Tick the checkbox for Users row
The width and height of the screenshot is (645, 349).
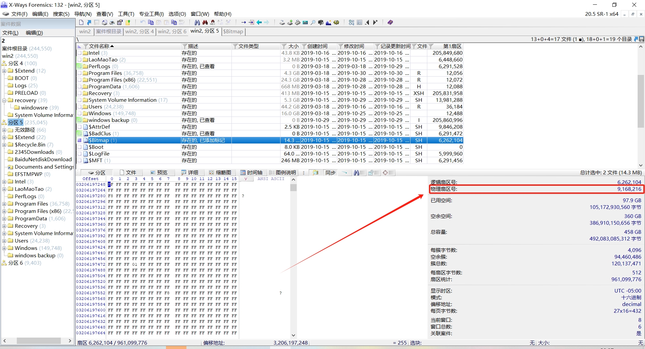click(x=80, y=107)
